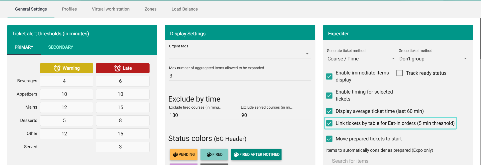The image size is (481, 165).
Task: Click the alarm clock icon on Late header
Action: (117, 68)
